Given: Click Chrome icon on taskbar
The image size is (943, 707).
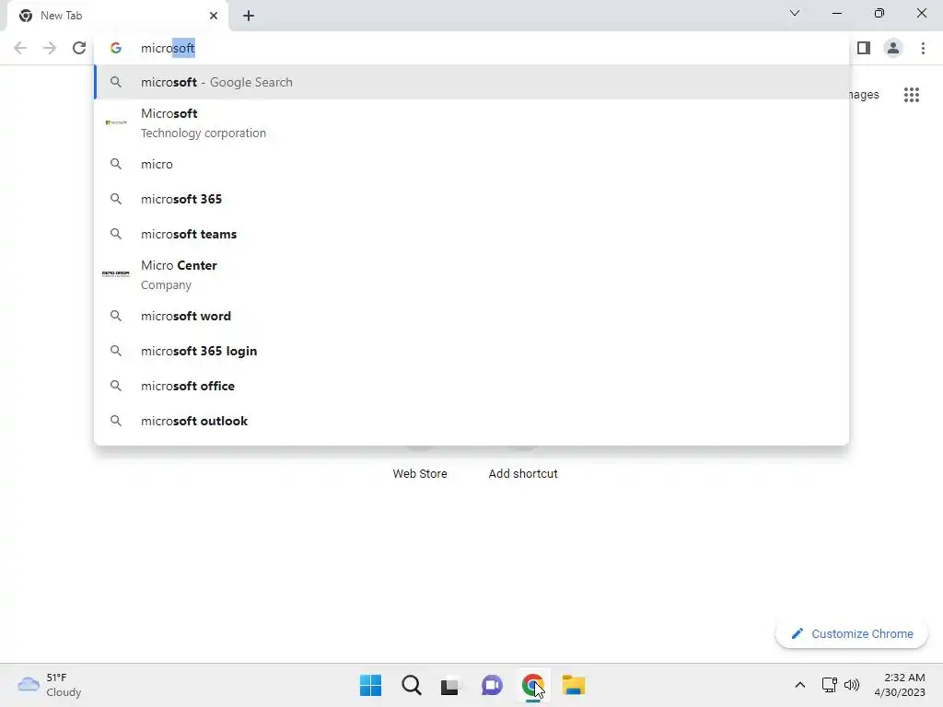Looking at the screenshot, I should point(533,685).
